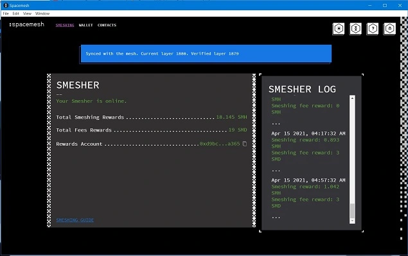Open the Spacemesh coin tap icon
This screenshot has width=408, height=256.
point(355,29)
